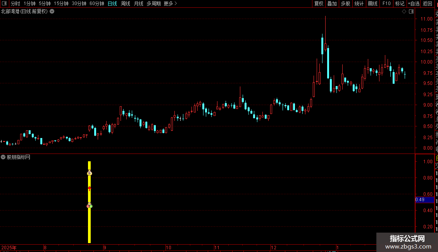Click the 0.49 indicator value label
This screenshot has height=252, width=438.
pos(424,200)
